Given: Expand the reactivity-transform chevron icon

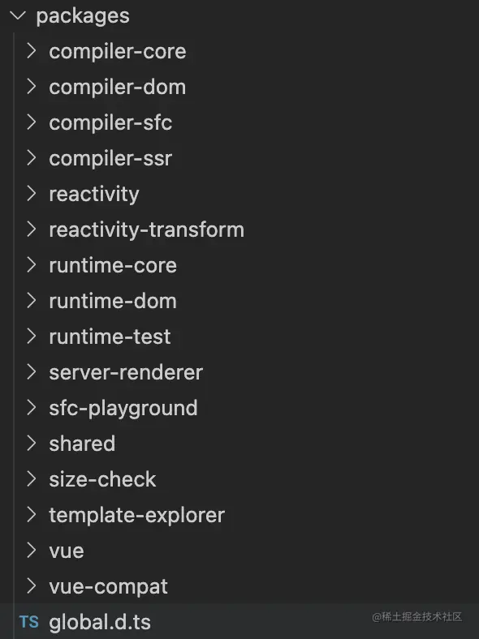Looking at the screenshot, I should pyautogui.click(x=32, y=229).
